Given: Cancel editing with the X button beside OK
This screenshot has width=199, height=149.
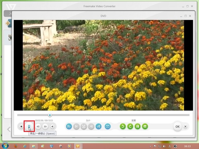Looking at the screenshot, I should point(185,126).
